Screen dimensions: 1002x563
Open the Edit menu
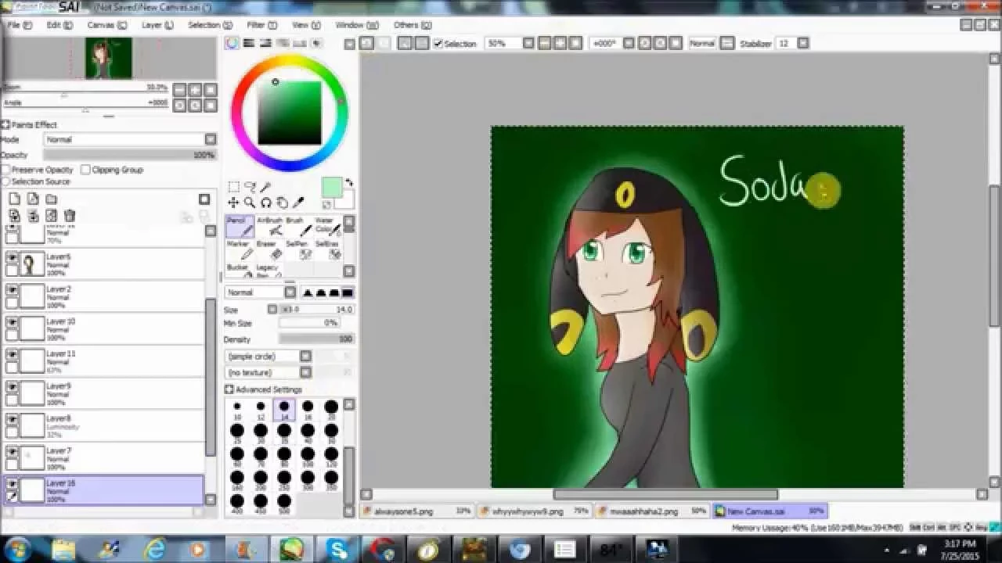(x=59, y=25)
